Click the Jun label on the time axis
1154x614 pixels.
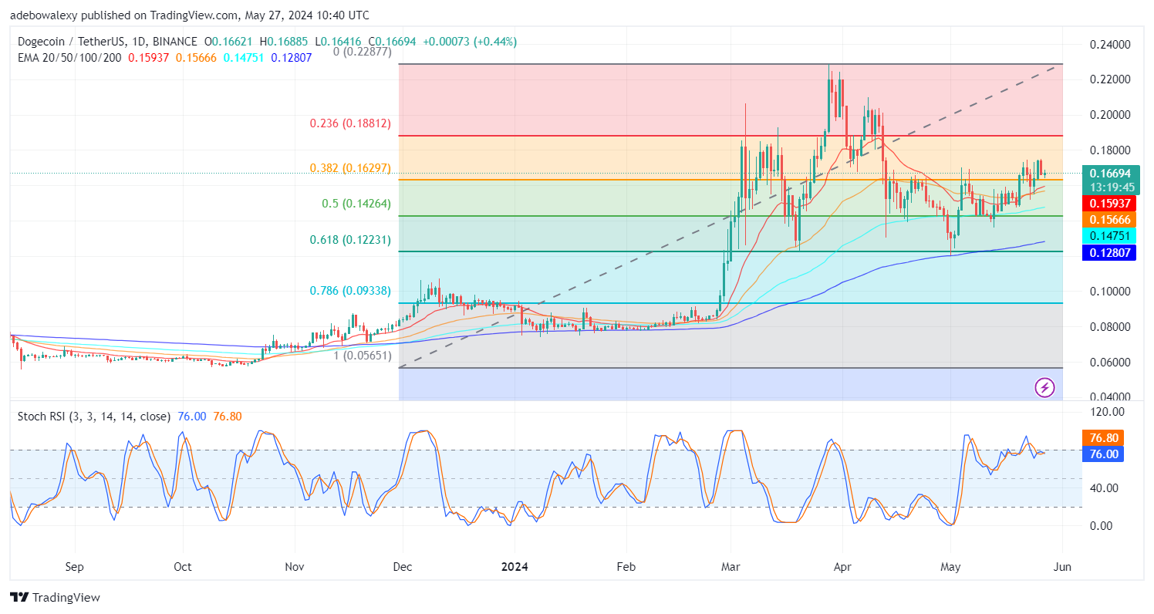[1062, 566]
